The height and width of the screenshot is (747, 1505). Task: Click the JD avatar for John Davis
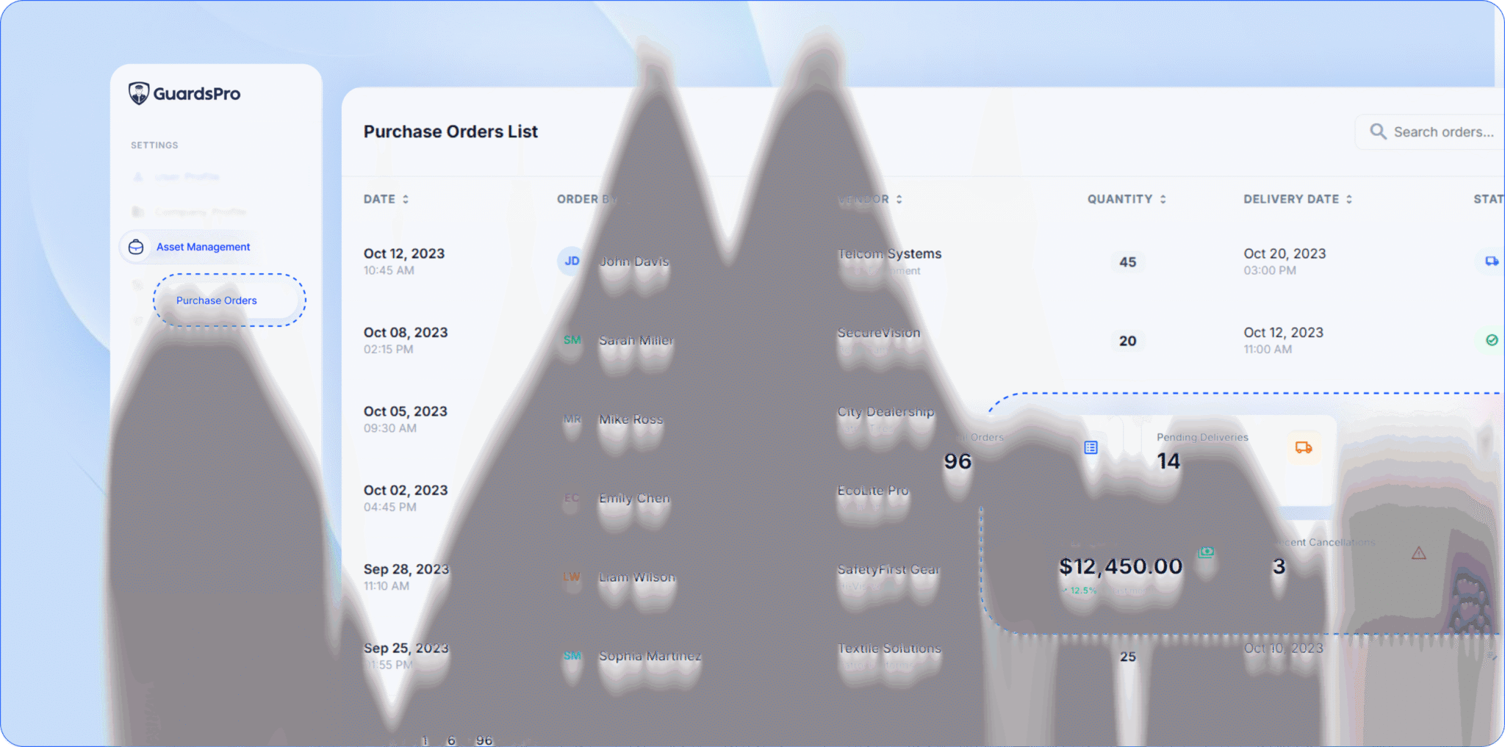[572, 261]
